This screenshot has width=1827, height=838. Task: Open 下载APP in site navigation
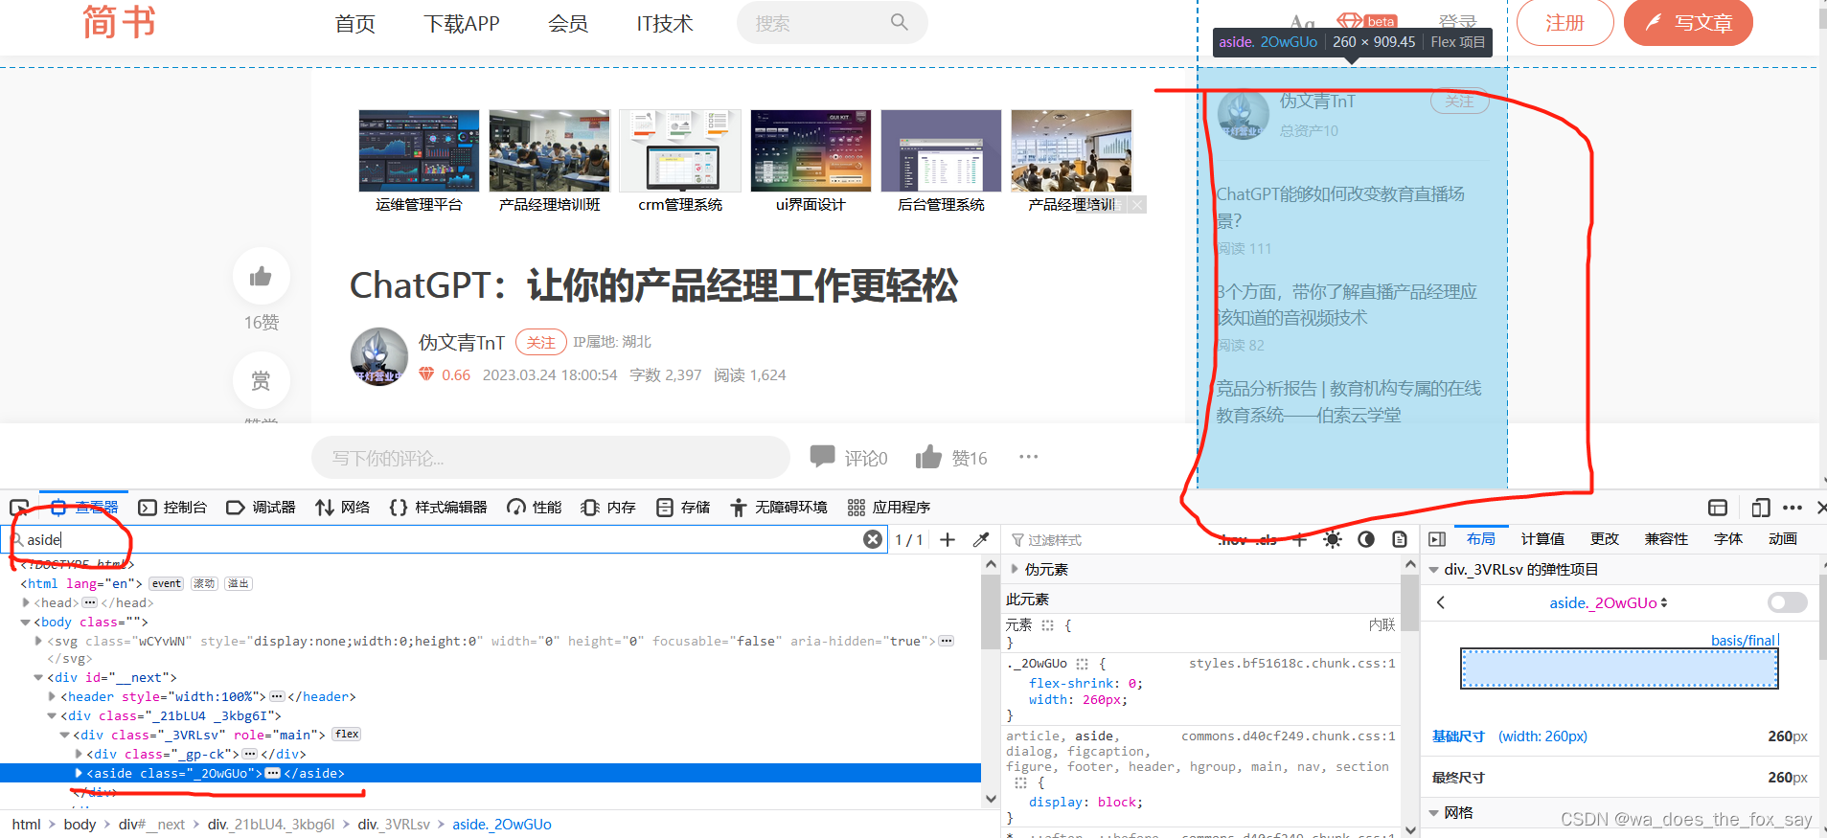(x=462, y=23)
